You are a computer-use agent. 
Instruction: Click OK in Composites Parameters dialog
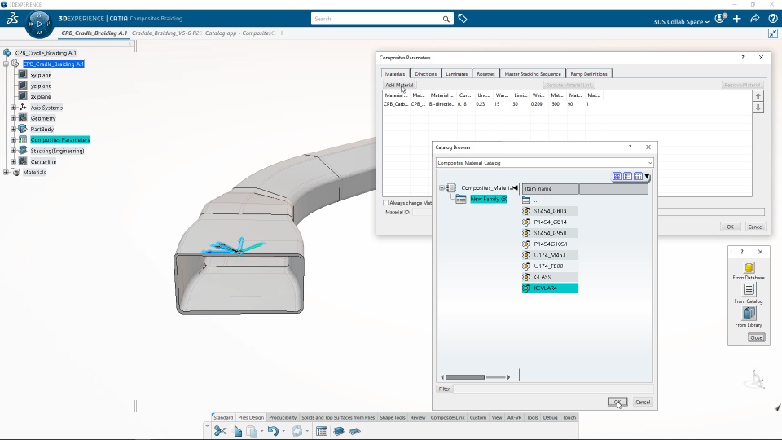click(730, 227)
